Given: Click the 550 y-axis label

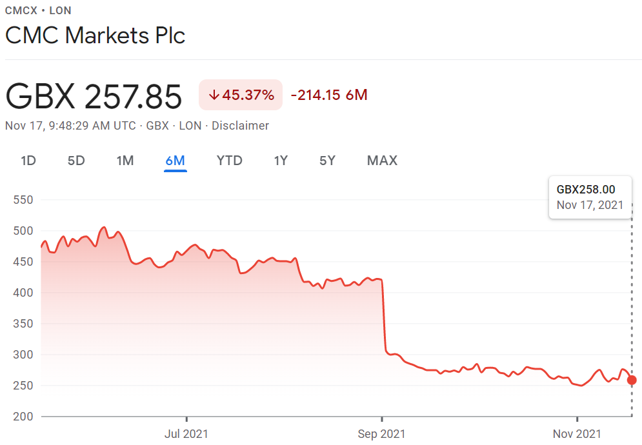Looking at the screenshot, I should coord(23,200).
